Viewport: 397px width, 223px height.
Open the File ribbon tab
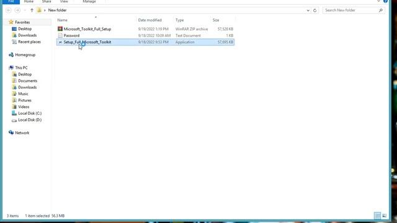click(11, 1)
